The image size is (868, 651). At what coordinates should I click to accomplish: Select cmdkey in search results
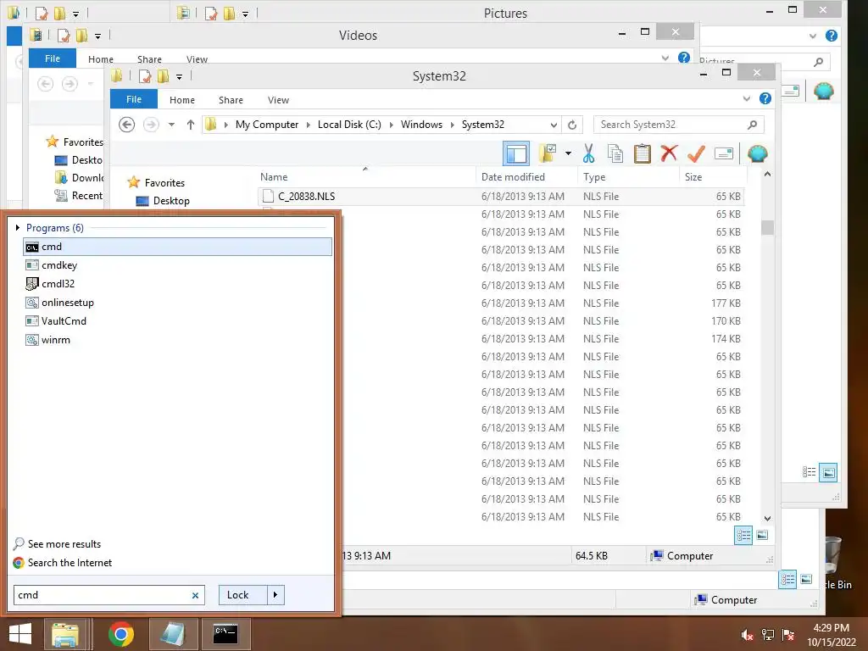[x=177, y=265]
